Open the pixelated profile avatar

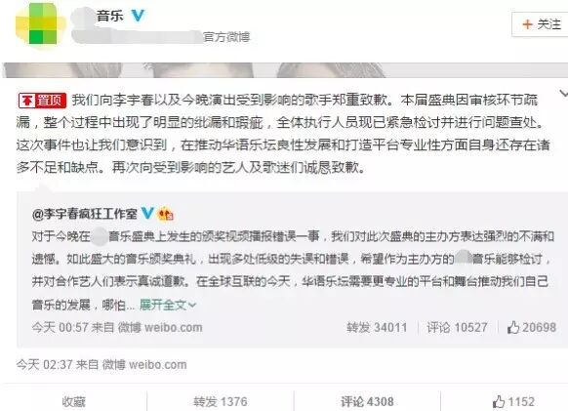tap(41, 24)
